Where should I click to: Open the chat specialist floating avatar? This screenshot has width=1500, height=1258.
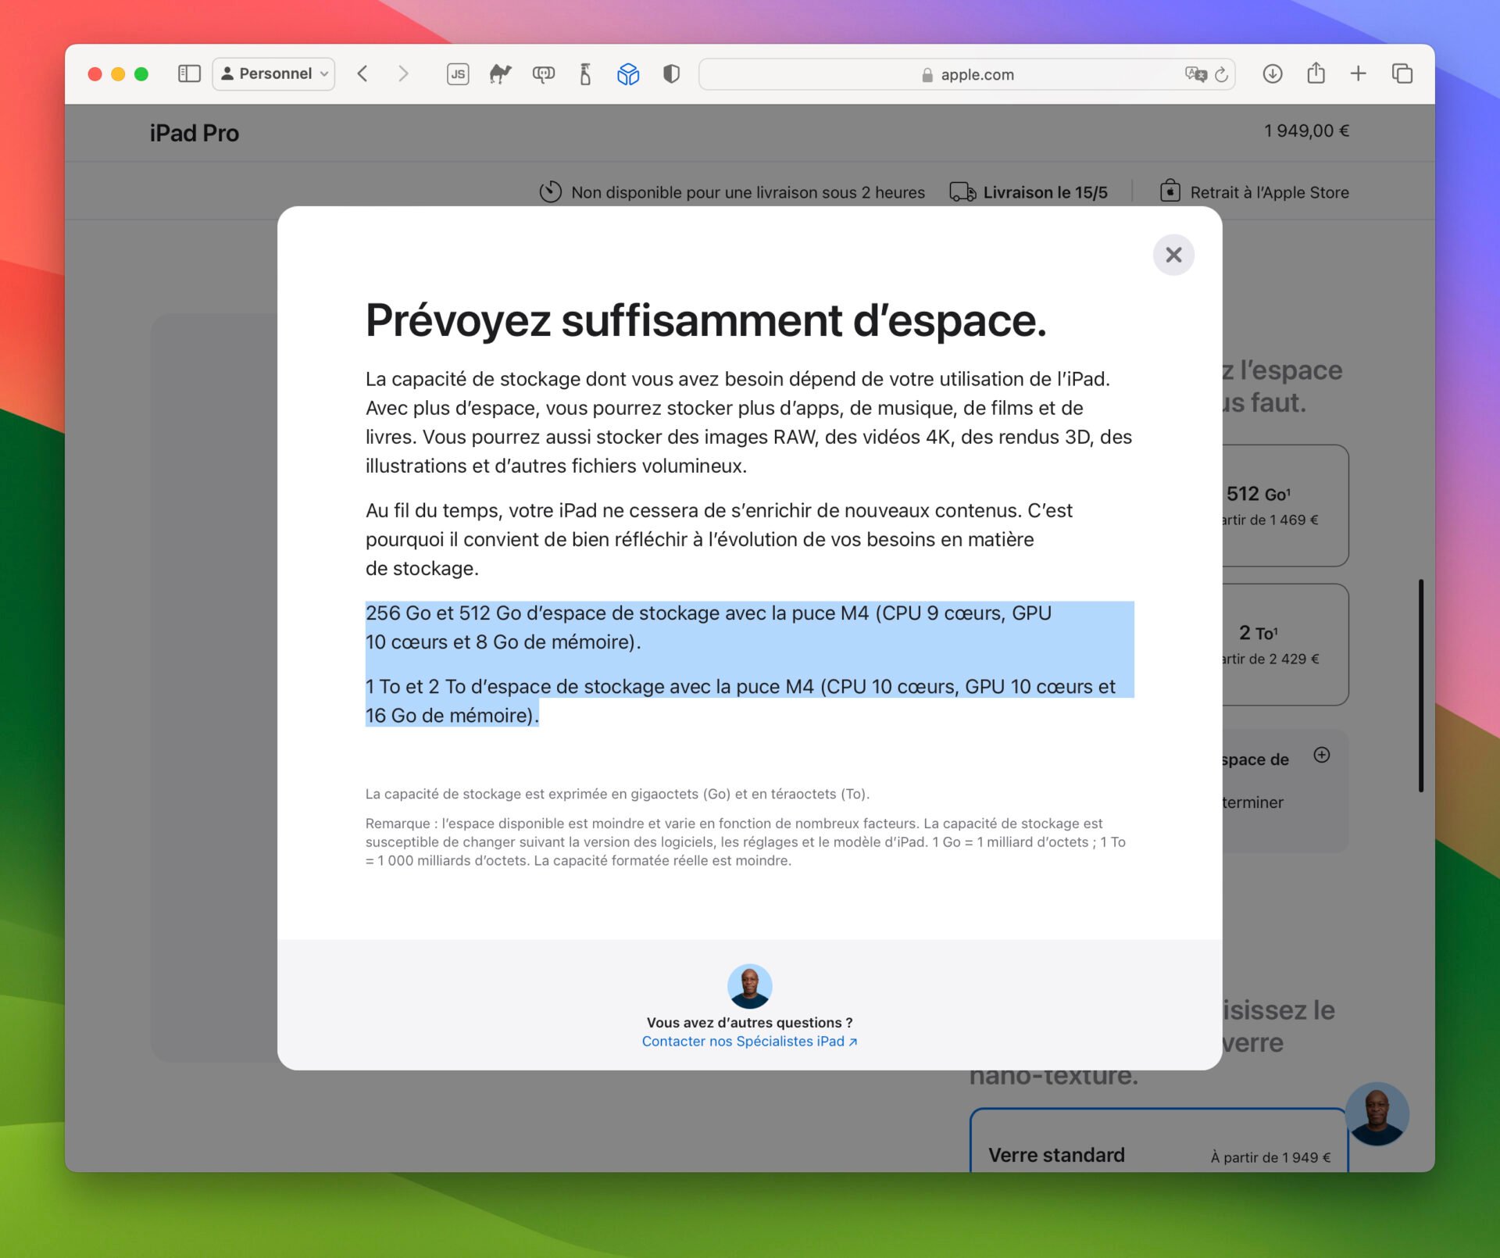(x=1377, y=1114)
